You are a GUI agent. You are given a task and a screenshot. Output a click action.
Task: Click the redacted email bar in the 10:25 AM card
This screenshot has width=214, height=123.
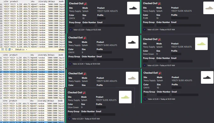(111, 25)
